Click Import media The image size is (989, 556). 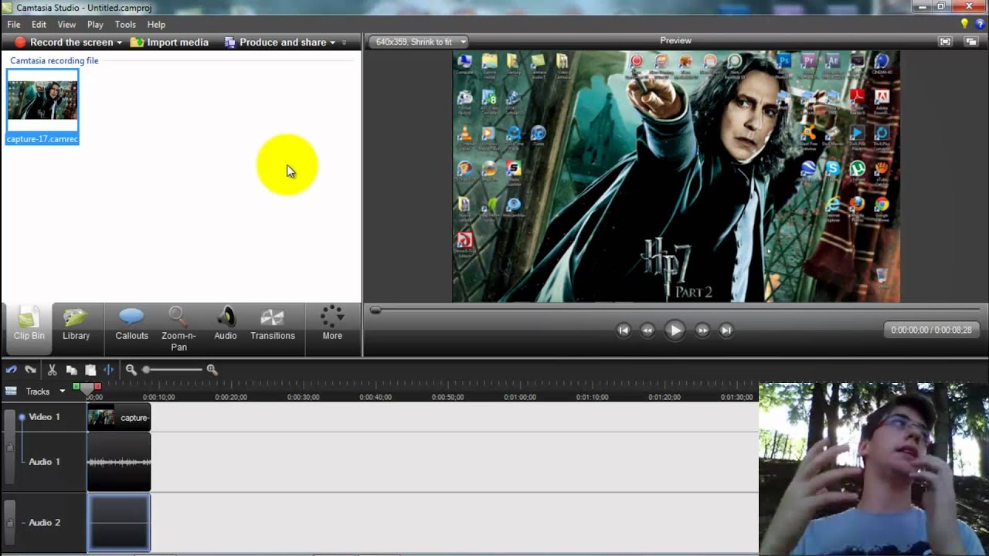point(170,42)
